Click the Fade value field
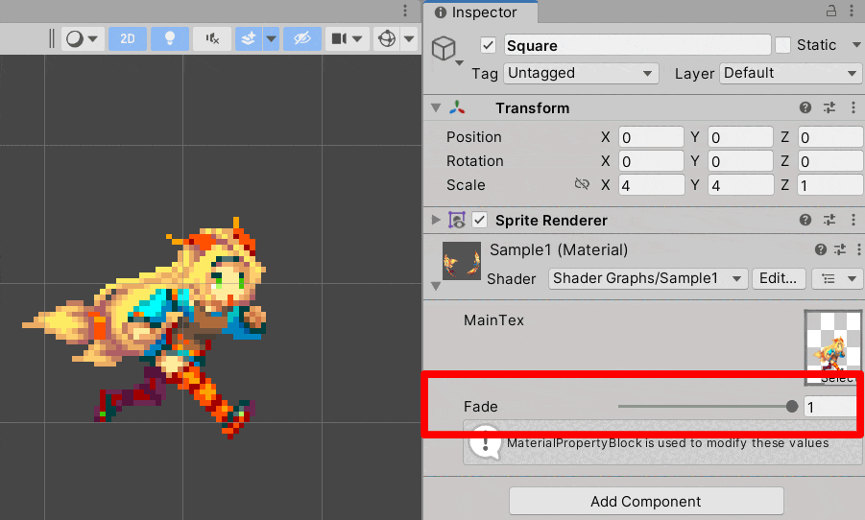 point(830,407)
